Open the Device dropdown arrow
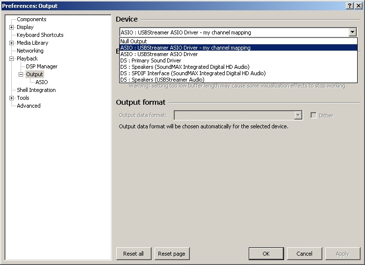Image resolution: width=365 pixels, height=265 pixels. click(x=352, y=32)
